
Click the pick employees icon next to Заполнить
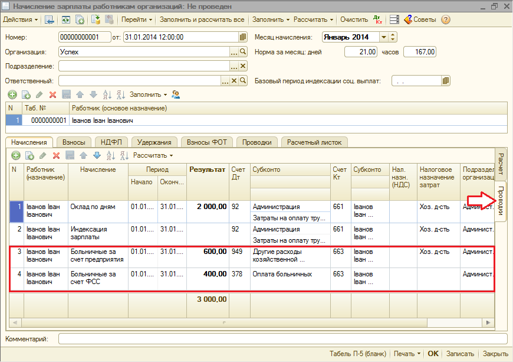click(176, 94)
